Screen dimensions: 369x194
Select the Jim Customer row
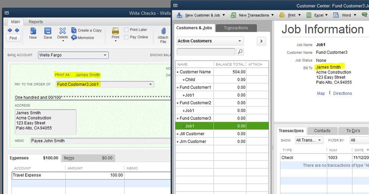tap(222, 142)
